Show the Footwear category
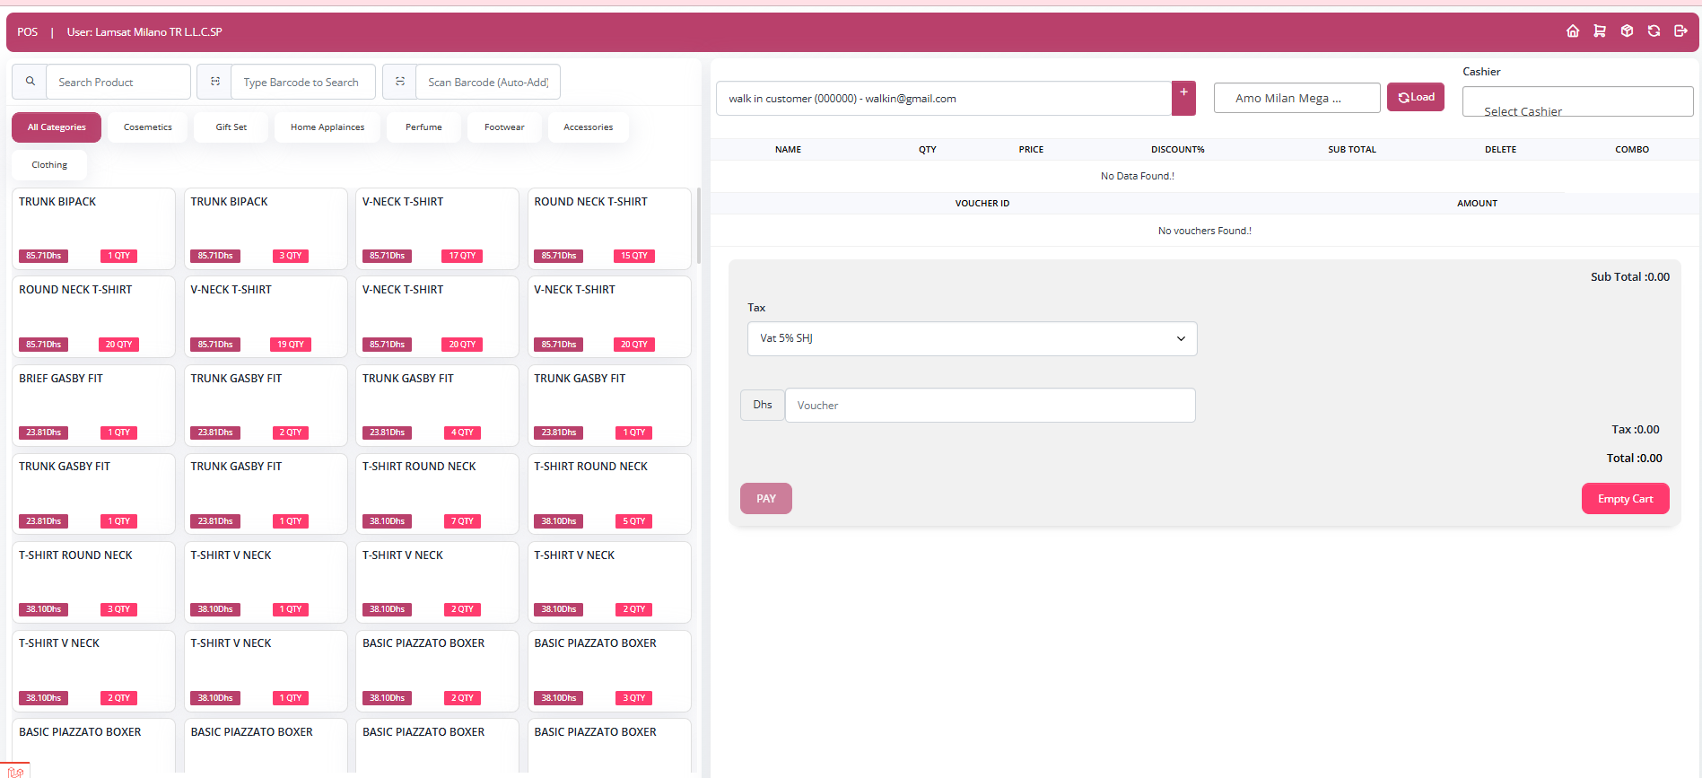Image resolution: width=1702 pixels, height=778 pixels. [x=504, y=127]
